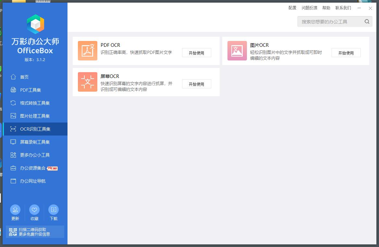Open 配置 settings in top bar
Image resolution: width=379 pixels, height=247 pixels.
292,8
